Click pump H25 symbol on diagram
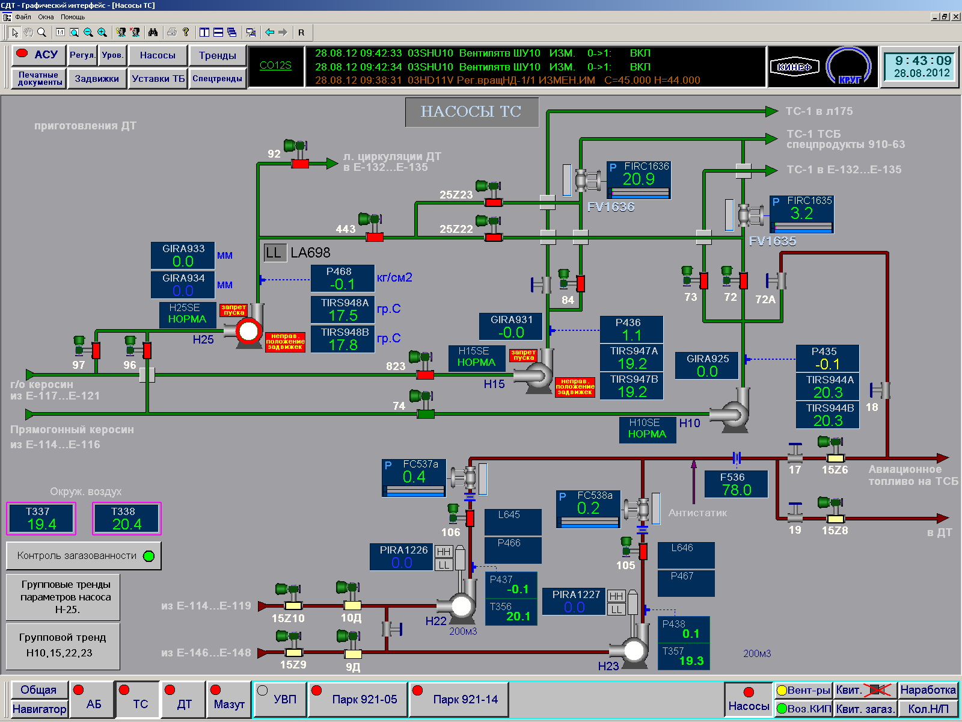 [248, 330]
